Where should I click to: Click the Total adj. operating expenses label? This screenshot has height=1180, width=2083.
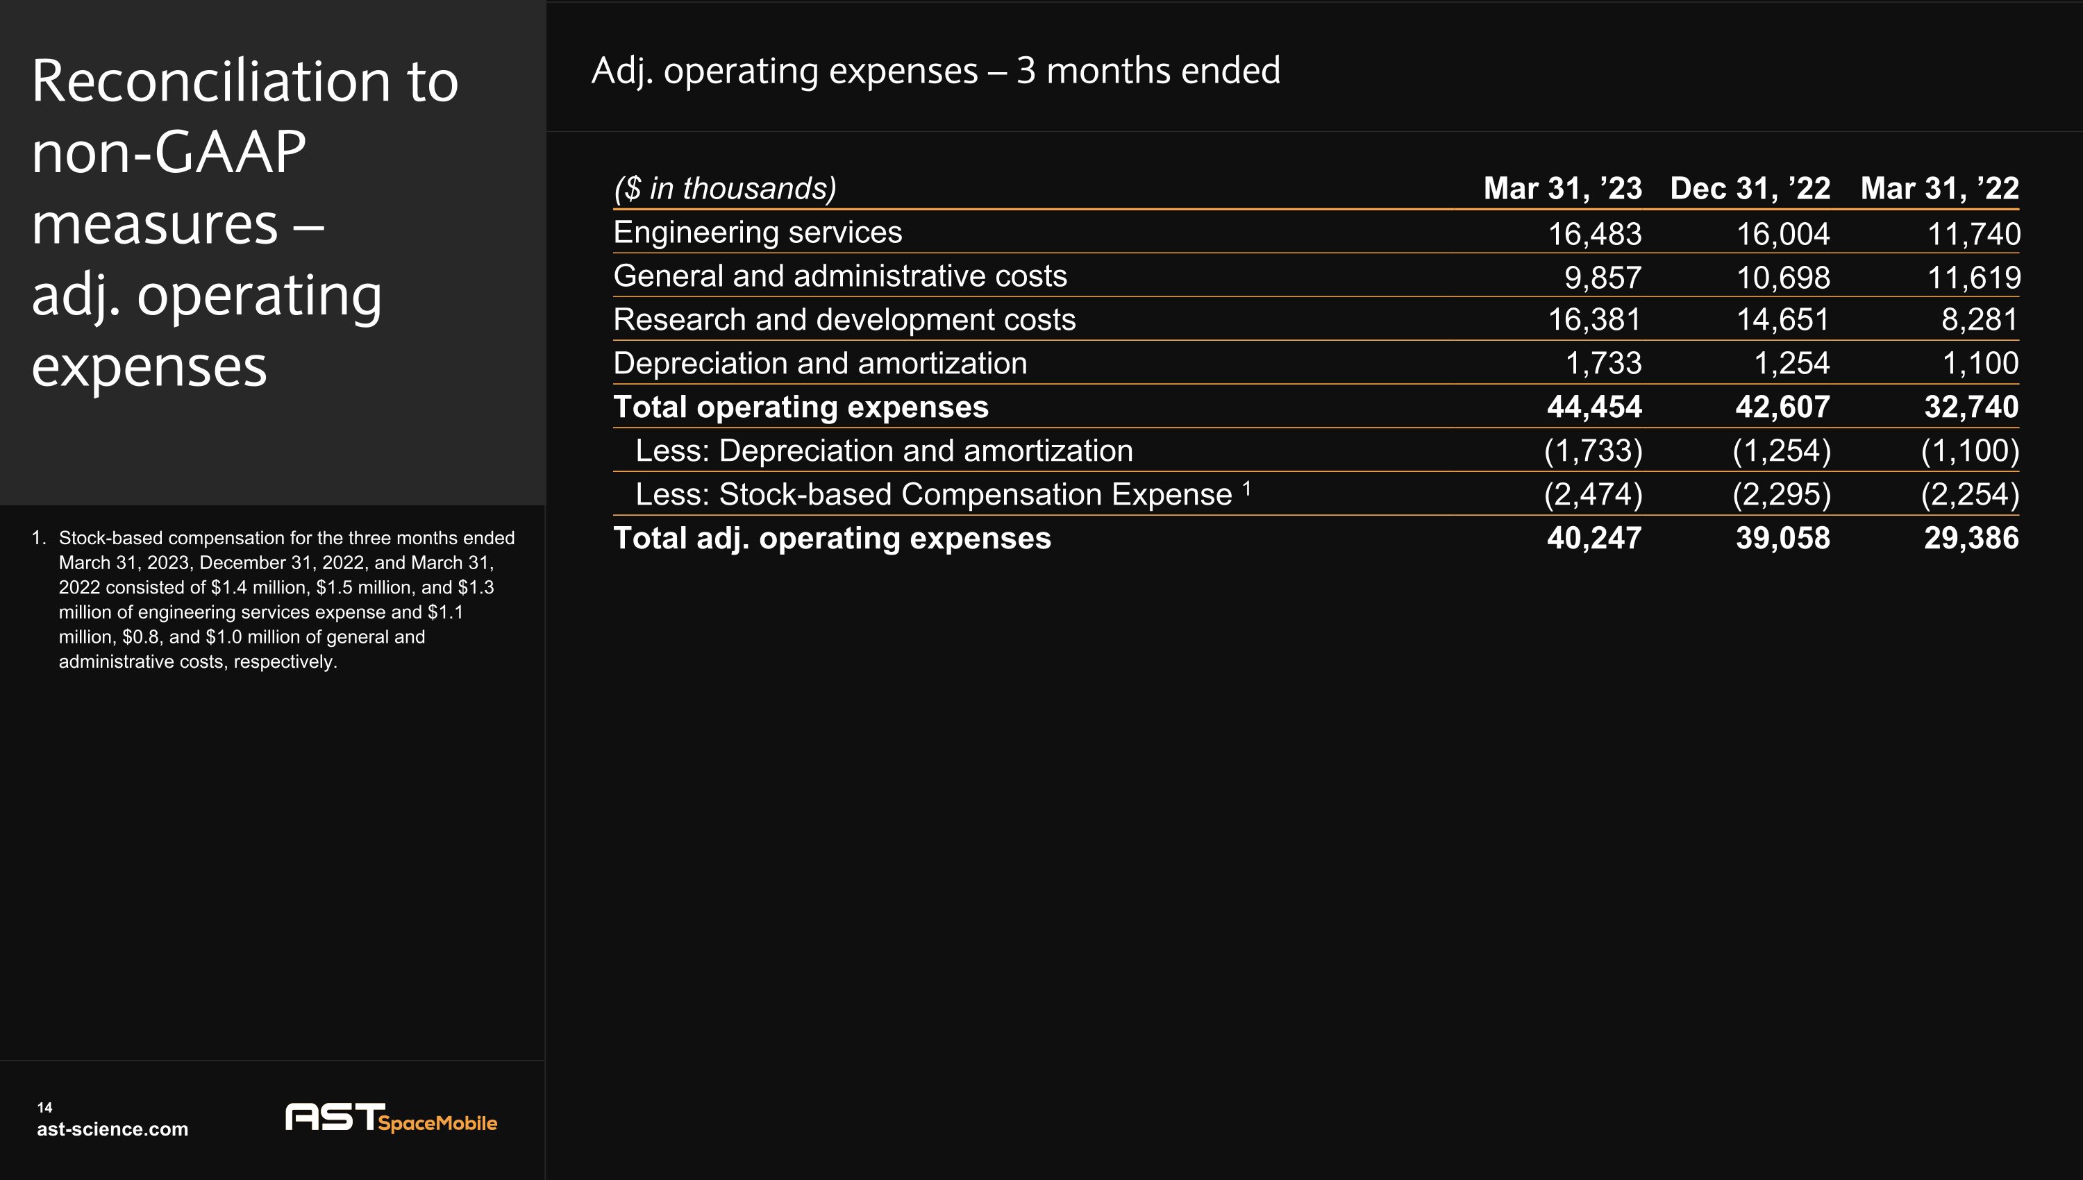click(x=832, y=538)
